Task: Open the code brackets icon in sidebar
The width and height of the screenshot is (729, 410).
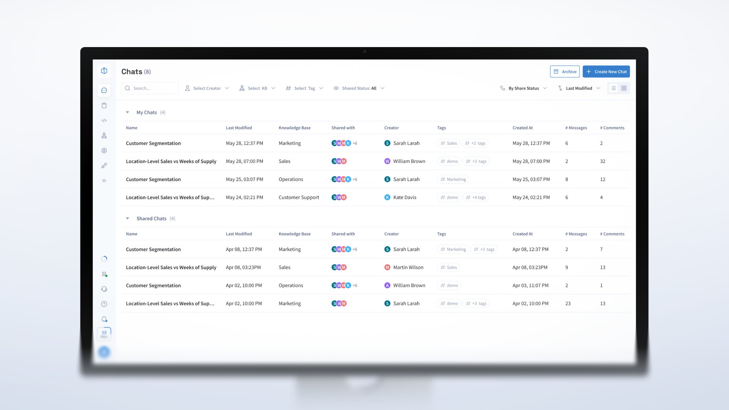Action: point(104,120)
